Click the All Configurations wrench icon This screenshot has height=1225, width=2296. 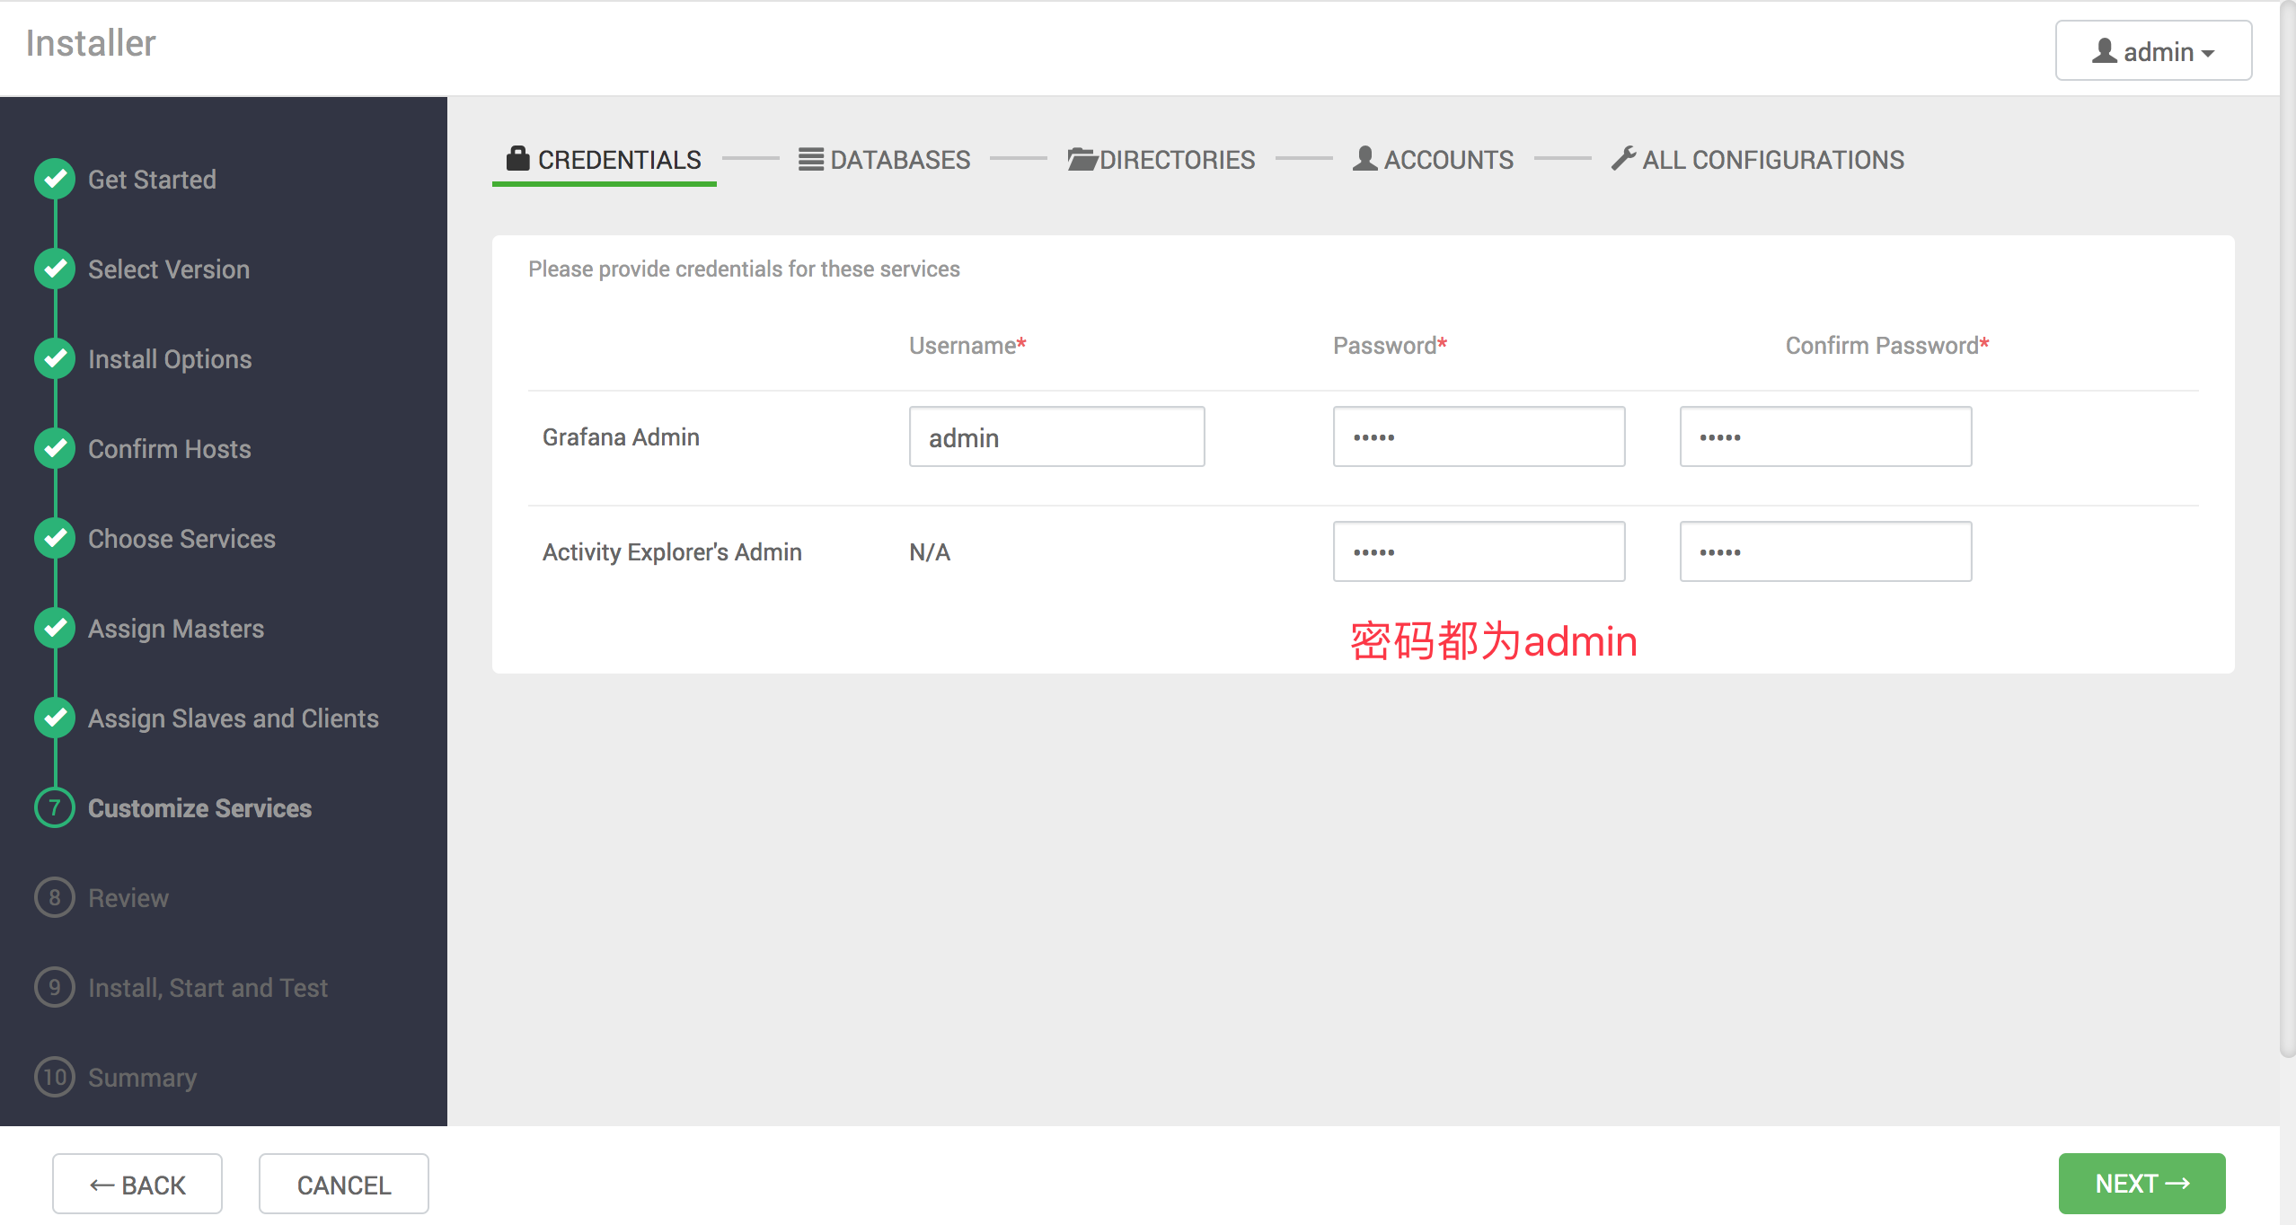tap(1623, 159)
